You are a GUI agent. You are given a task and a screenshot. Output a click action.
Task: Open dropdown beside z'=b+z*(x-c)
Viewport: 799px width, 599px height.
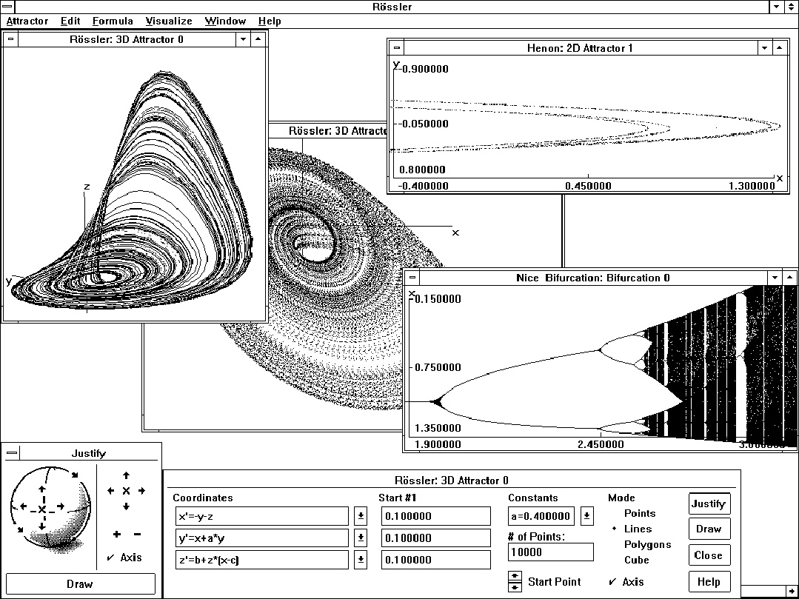(x=360, y=560)
